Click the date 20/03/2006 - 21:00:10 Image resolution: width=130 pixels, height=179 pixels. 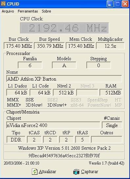pyautogui.click(x=22, y=163)
